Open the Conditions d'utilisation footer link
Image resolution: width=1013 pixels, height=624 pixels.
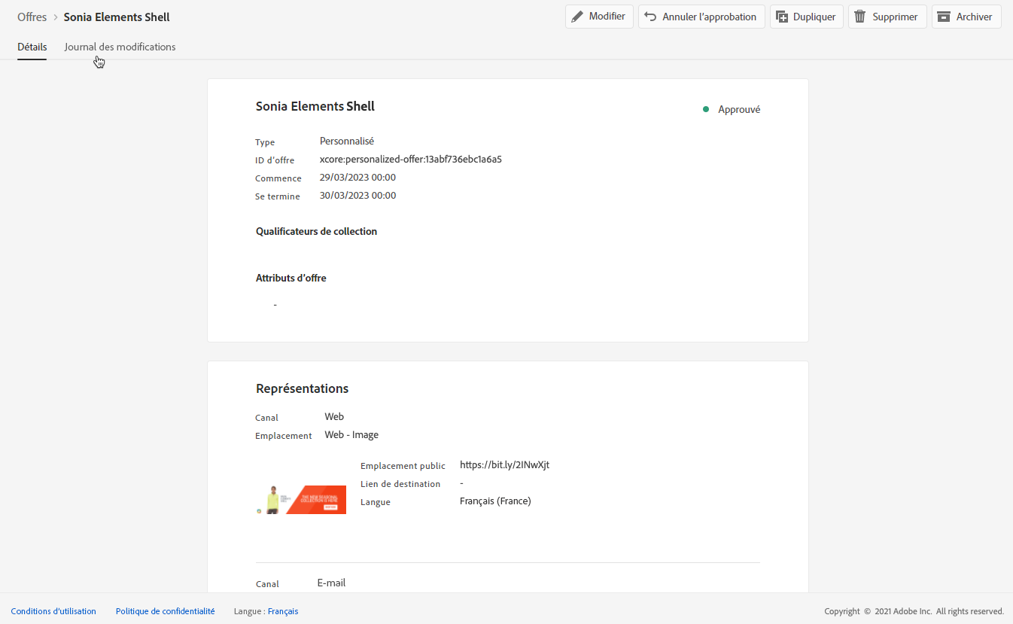[53, 611]
